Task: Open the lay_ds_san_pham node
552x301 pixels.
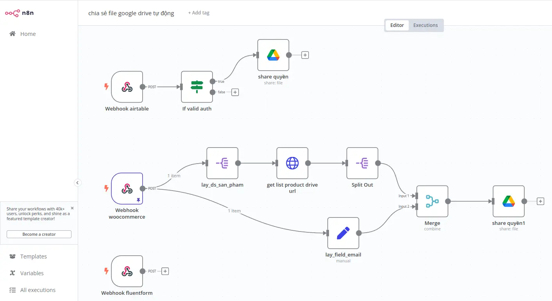Action: (x=222, y=163)
